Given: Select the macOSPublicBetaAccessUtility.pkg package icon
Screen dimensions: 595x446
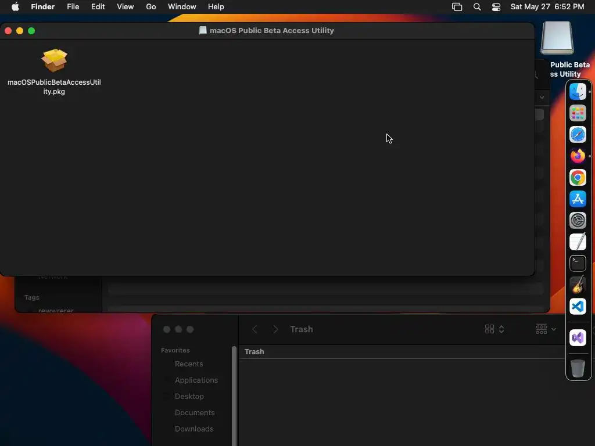Looking at the screenshot, I should [x=54, y=60].
